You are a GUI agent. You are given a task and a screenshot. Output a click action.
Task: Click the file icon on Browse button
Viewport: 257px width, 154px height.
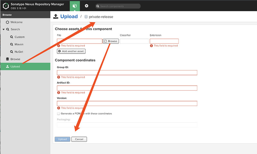click(x=106, y=41)
